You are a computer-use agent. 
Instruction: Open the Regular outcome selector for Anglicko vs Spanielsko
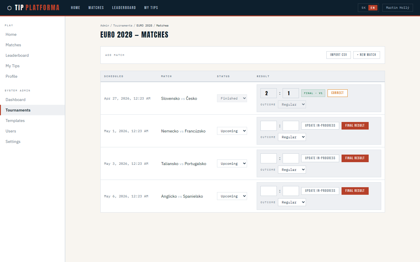point(292,202)
